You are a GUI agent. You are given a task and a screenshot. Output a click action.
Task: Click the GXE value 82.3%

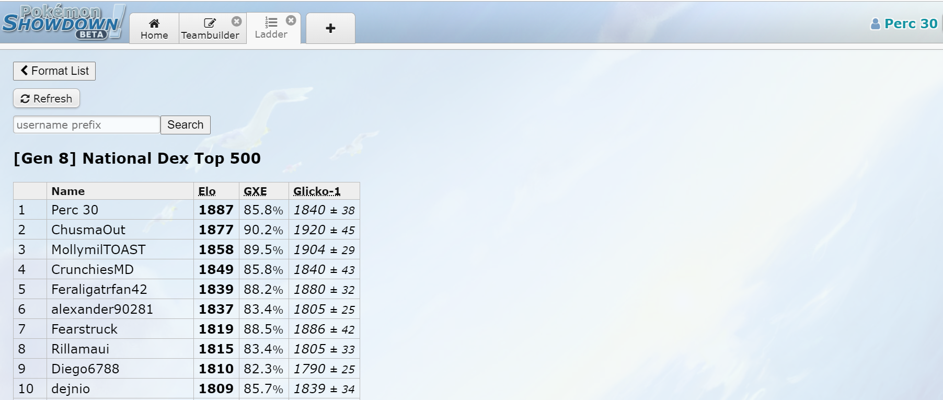pos(263,369)
